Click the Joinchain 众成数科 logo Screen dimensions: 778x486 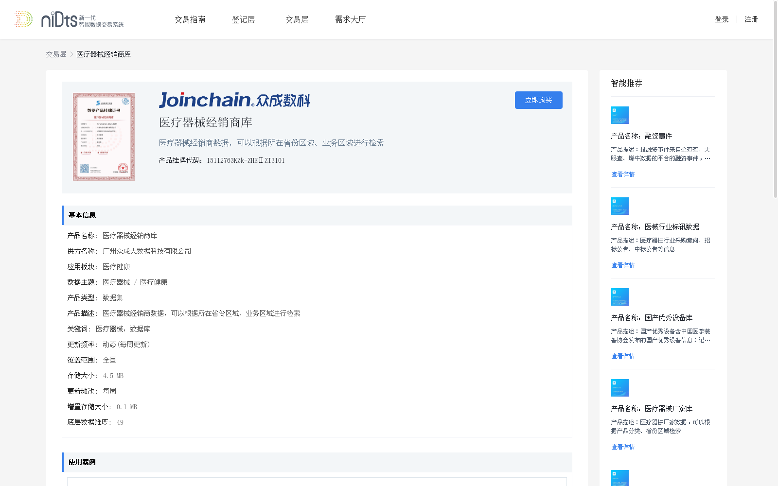click(234, 100)
